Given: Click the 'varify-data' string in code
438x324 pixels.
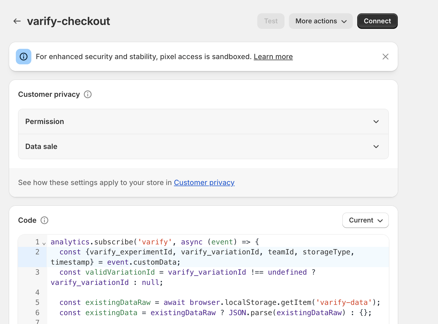Looking at the screenshot, I should point(344,302).
